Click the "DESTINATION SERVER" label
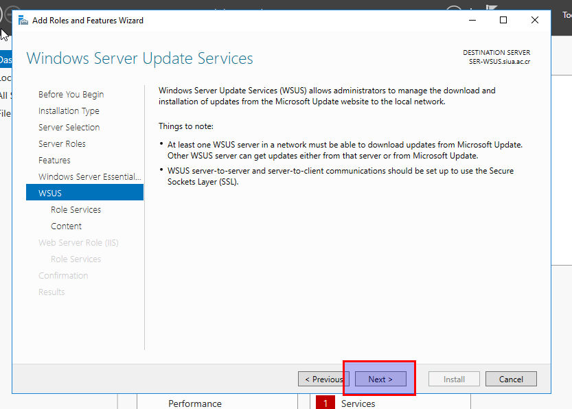Image resolution: width=572 pixels, height=409 pixels. click(496, 52)
